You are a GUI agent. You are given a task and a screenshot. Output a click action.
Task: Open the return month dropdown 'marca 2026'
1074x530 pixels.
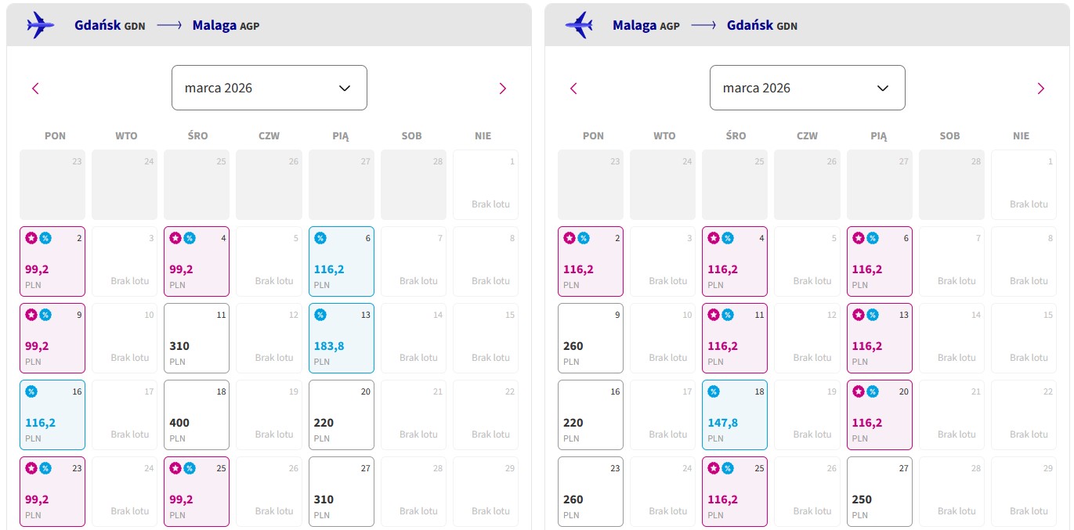click(x=808, y=88)
